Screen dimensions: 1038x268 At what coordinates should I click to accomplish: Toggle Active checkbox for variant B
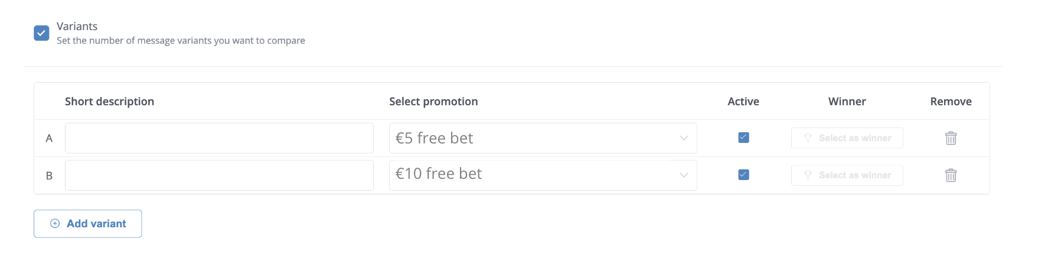click(x=743, y=175)
